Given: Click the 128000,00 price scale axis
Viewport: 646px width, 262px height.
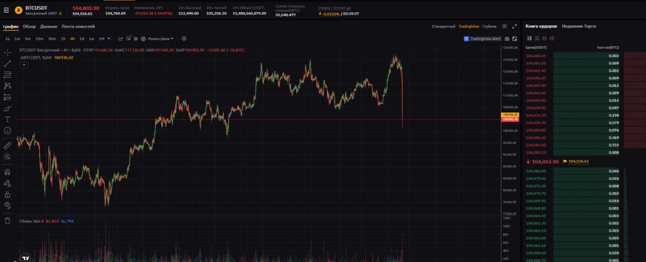Looking at the screenshot, I should pos(510,48).
